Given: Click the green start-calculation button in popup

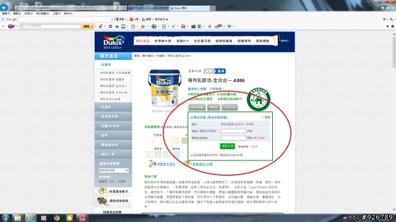Looking at the screenshot, I should click(227, 146).
